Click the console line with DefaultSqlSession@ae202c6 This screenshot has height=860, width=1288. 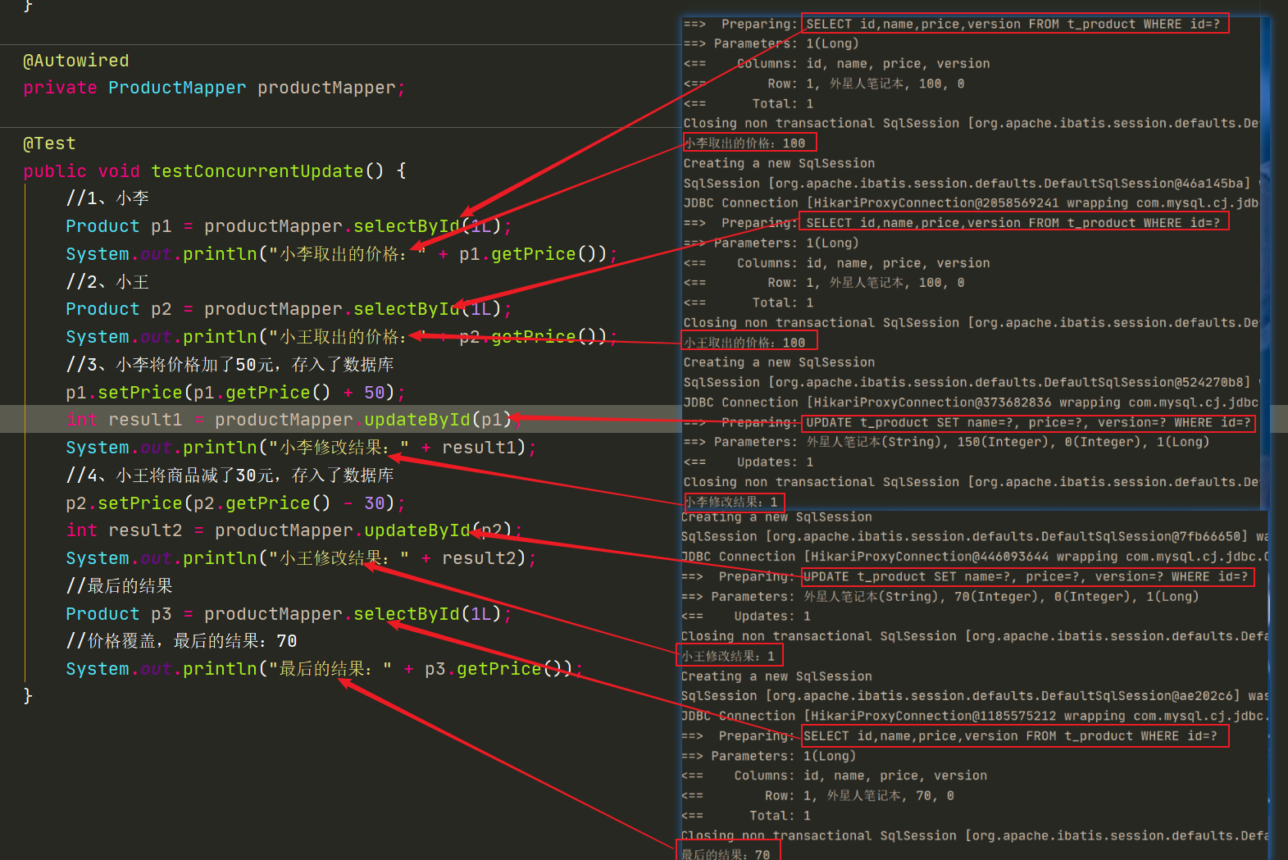(x=974, y=695)
